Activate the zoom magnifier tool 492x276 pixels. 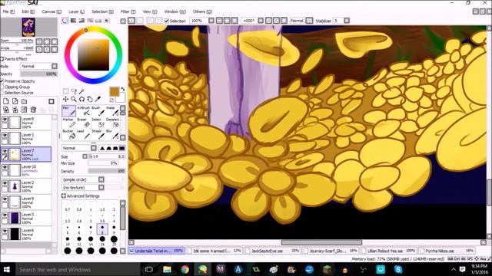click(74, 99)
